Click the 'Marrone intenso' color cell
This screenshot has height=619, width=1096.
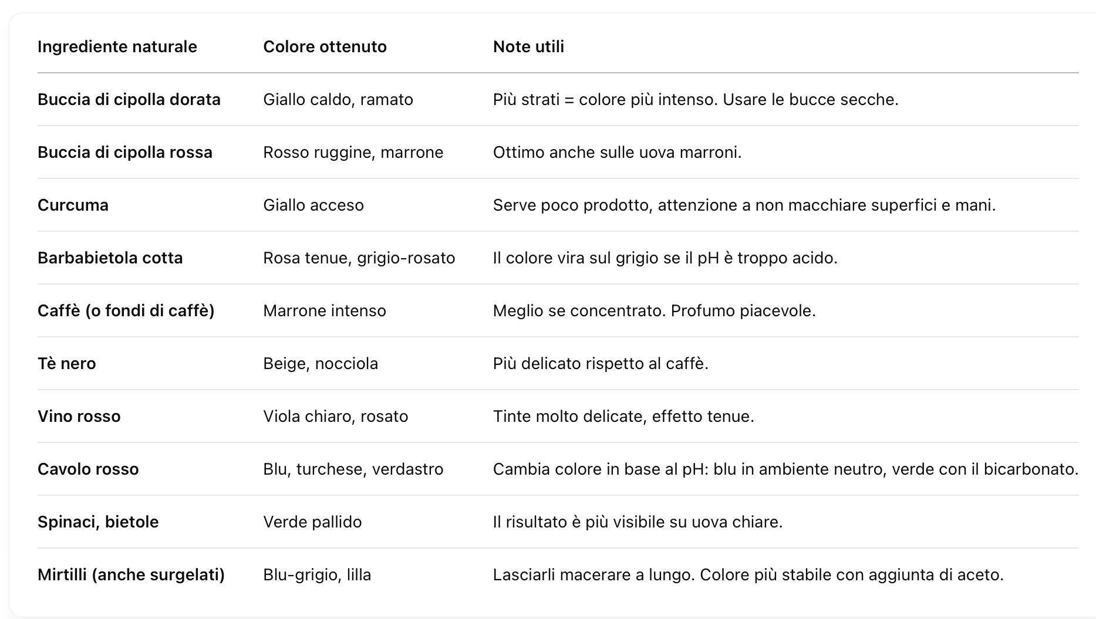325,311
